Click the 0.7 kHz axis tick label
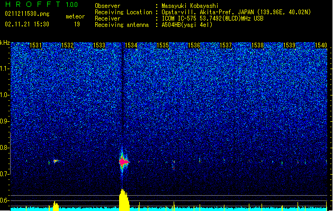This screenshot has height=211, width=333. pyautogui.click(x=4, y=174)
